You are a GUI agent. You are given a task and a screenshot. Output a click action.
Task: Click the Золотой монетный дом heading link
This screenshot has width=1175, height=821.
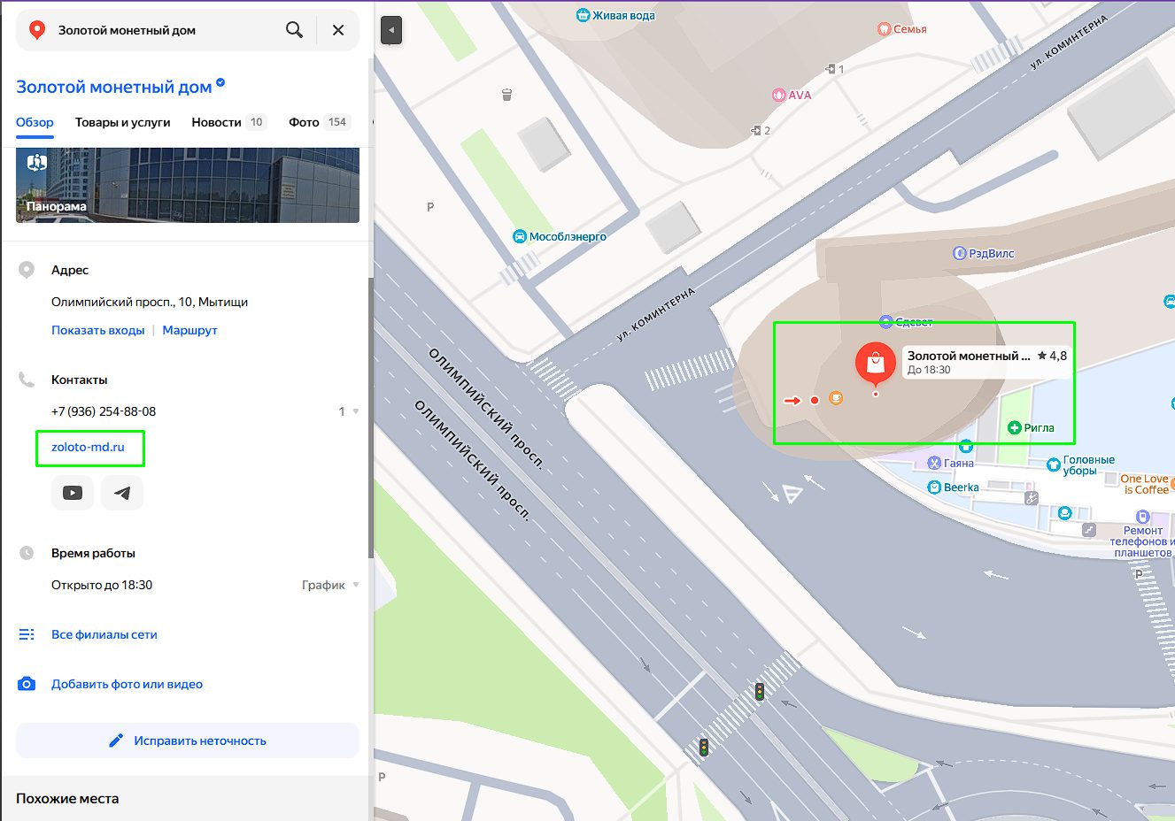(x=113, y=87)
